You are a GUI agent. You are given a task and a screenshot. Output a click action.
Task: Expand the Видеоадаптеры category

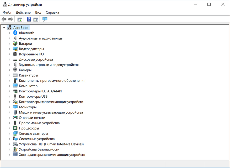pyautogui.click(x=9, y=49)
